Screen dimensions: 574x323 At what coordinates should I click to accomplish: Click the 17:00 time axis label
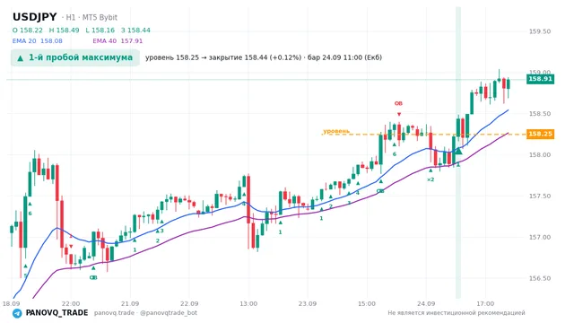[485, 303]
